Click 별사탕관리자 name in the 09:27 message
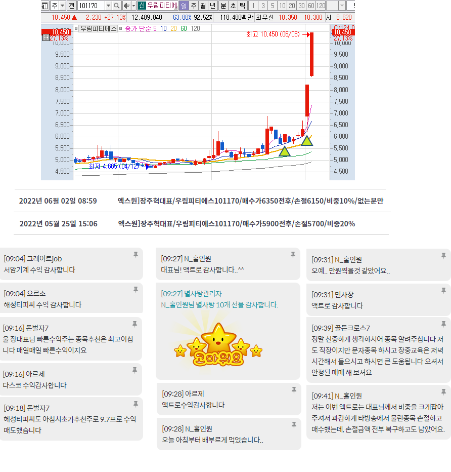The image size is (451, 472). click(x=203, y=294)
